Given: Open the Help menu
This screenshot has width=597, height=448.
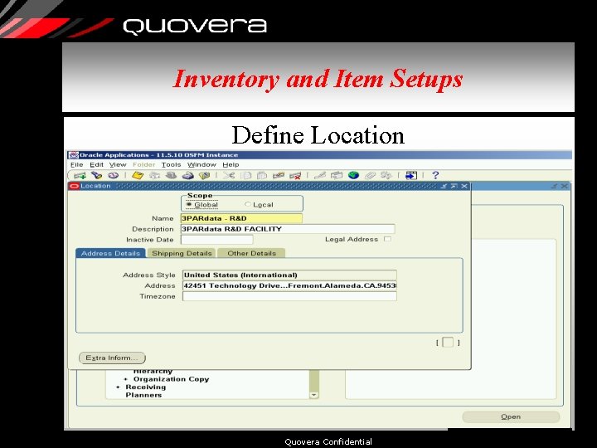Looking at the screenshot, I should [x=231, y=164].
